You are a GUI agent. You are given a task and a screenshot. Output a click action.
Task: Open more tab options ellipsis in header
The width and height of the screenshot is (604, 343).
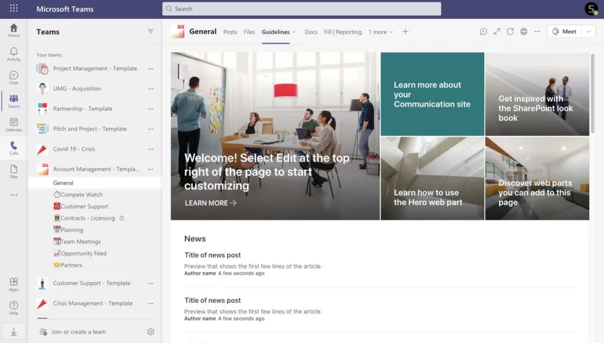coord(537,32)
